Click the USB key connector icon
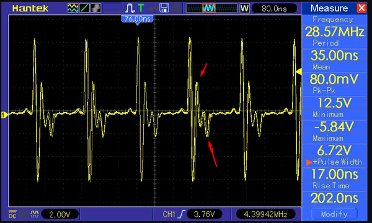372x223 pixels. pyautogui.click(x=153, y=9)
